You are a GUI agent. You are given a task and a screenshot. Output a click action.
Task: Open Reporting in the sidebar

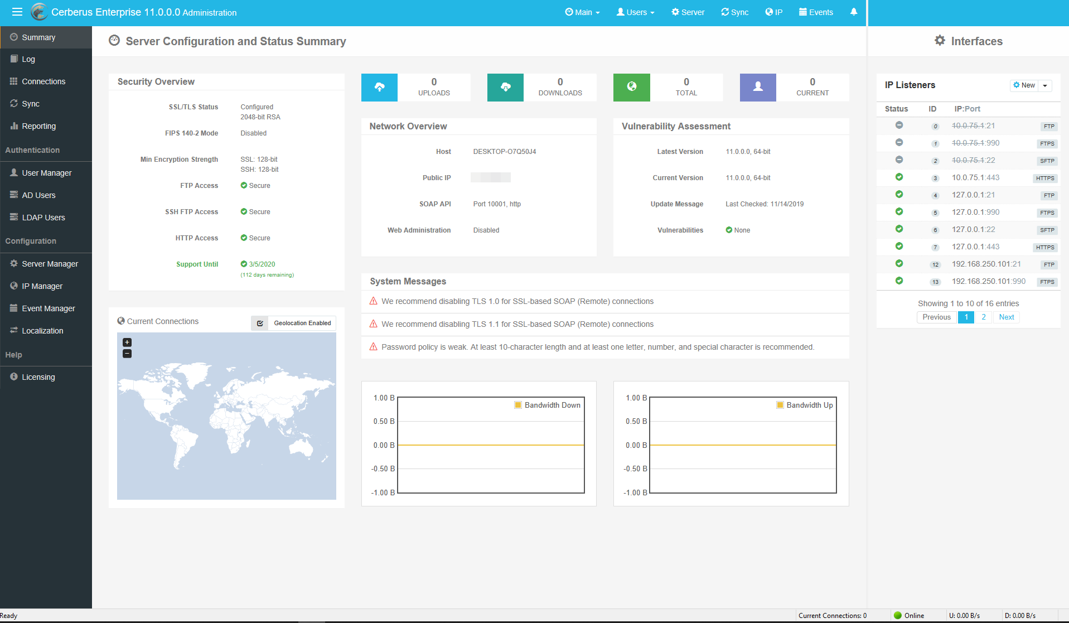(46, 126)
